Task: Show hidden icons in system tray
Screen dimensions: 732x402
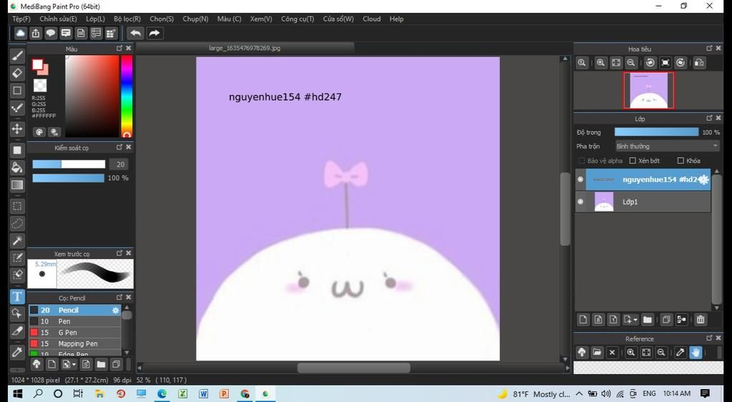Action: (x=579, y=393)
